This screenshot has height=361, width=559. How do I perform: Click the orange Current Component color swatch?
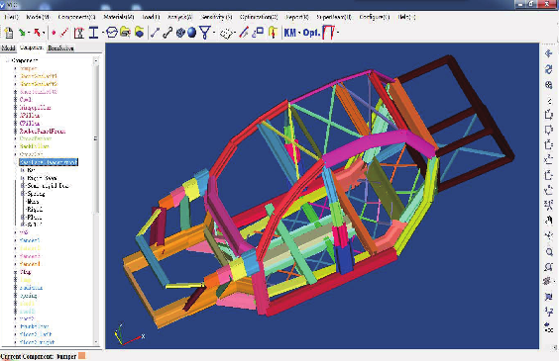pyautogui.click(x=81, y=356)
